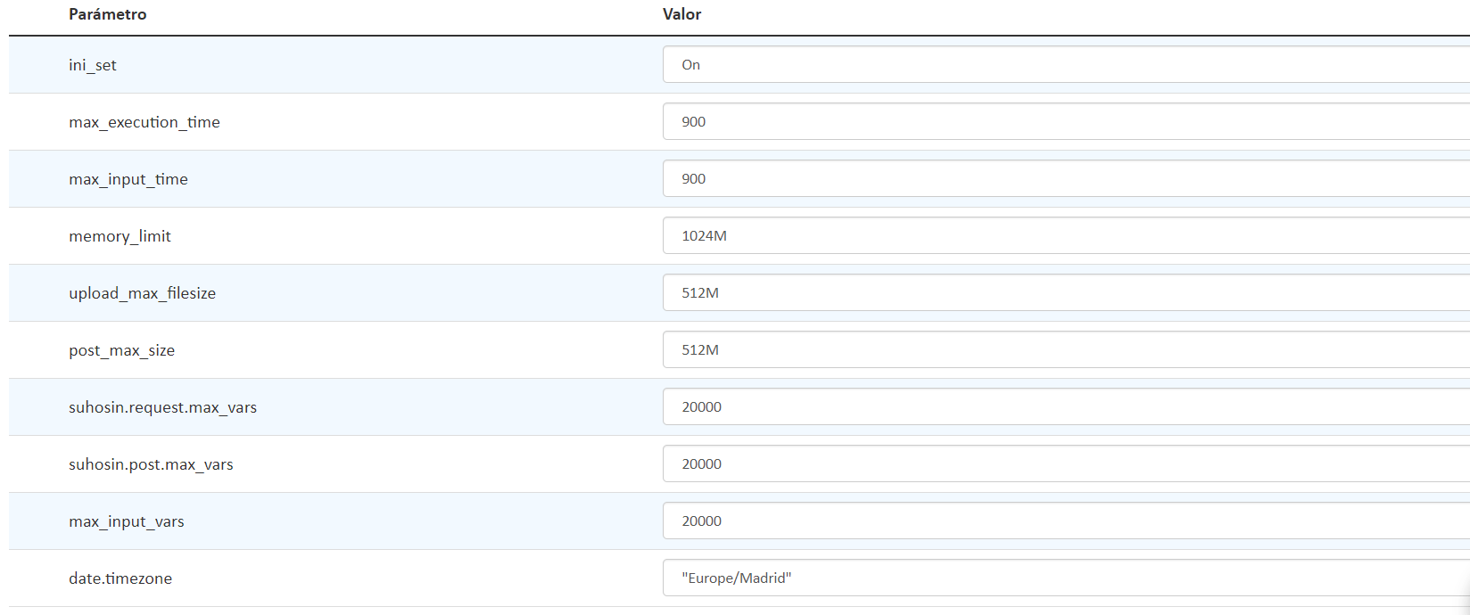Select the max_input_vars parameter label
This screenshot has width=1470, height=615.
127,521
